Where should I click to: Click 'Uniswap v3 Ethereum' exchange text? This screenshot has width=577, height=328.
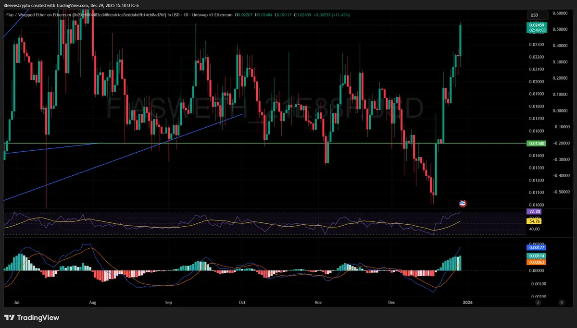(x=212, y=15)
